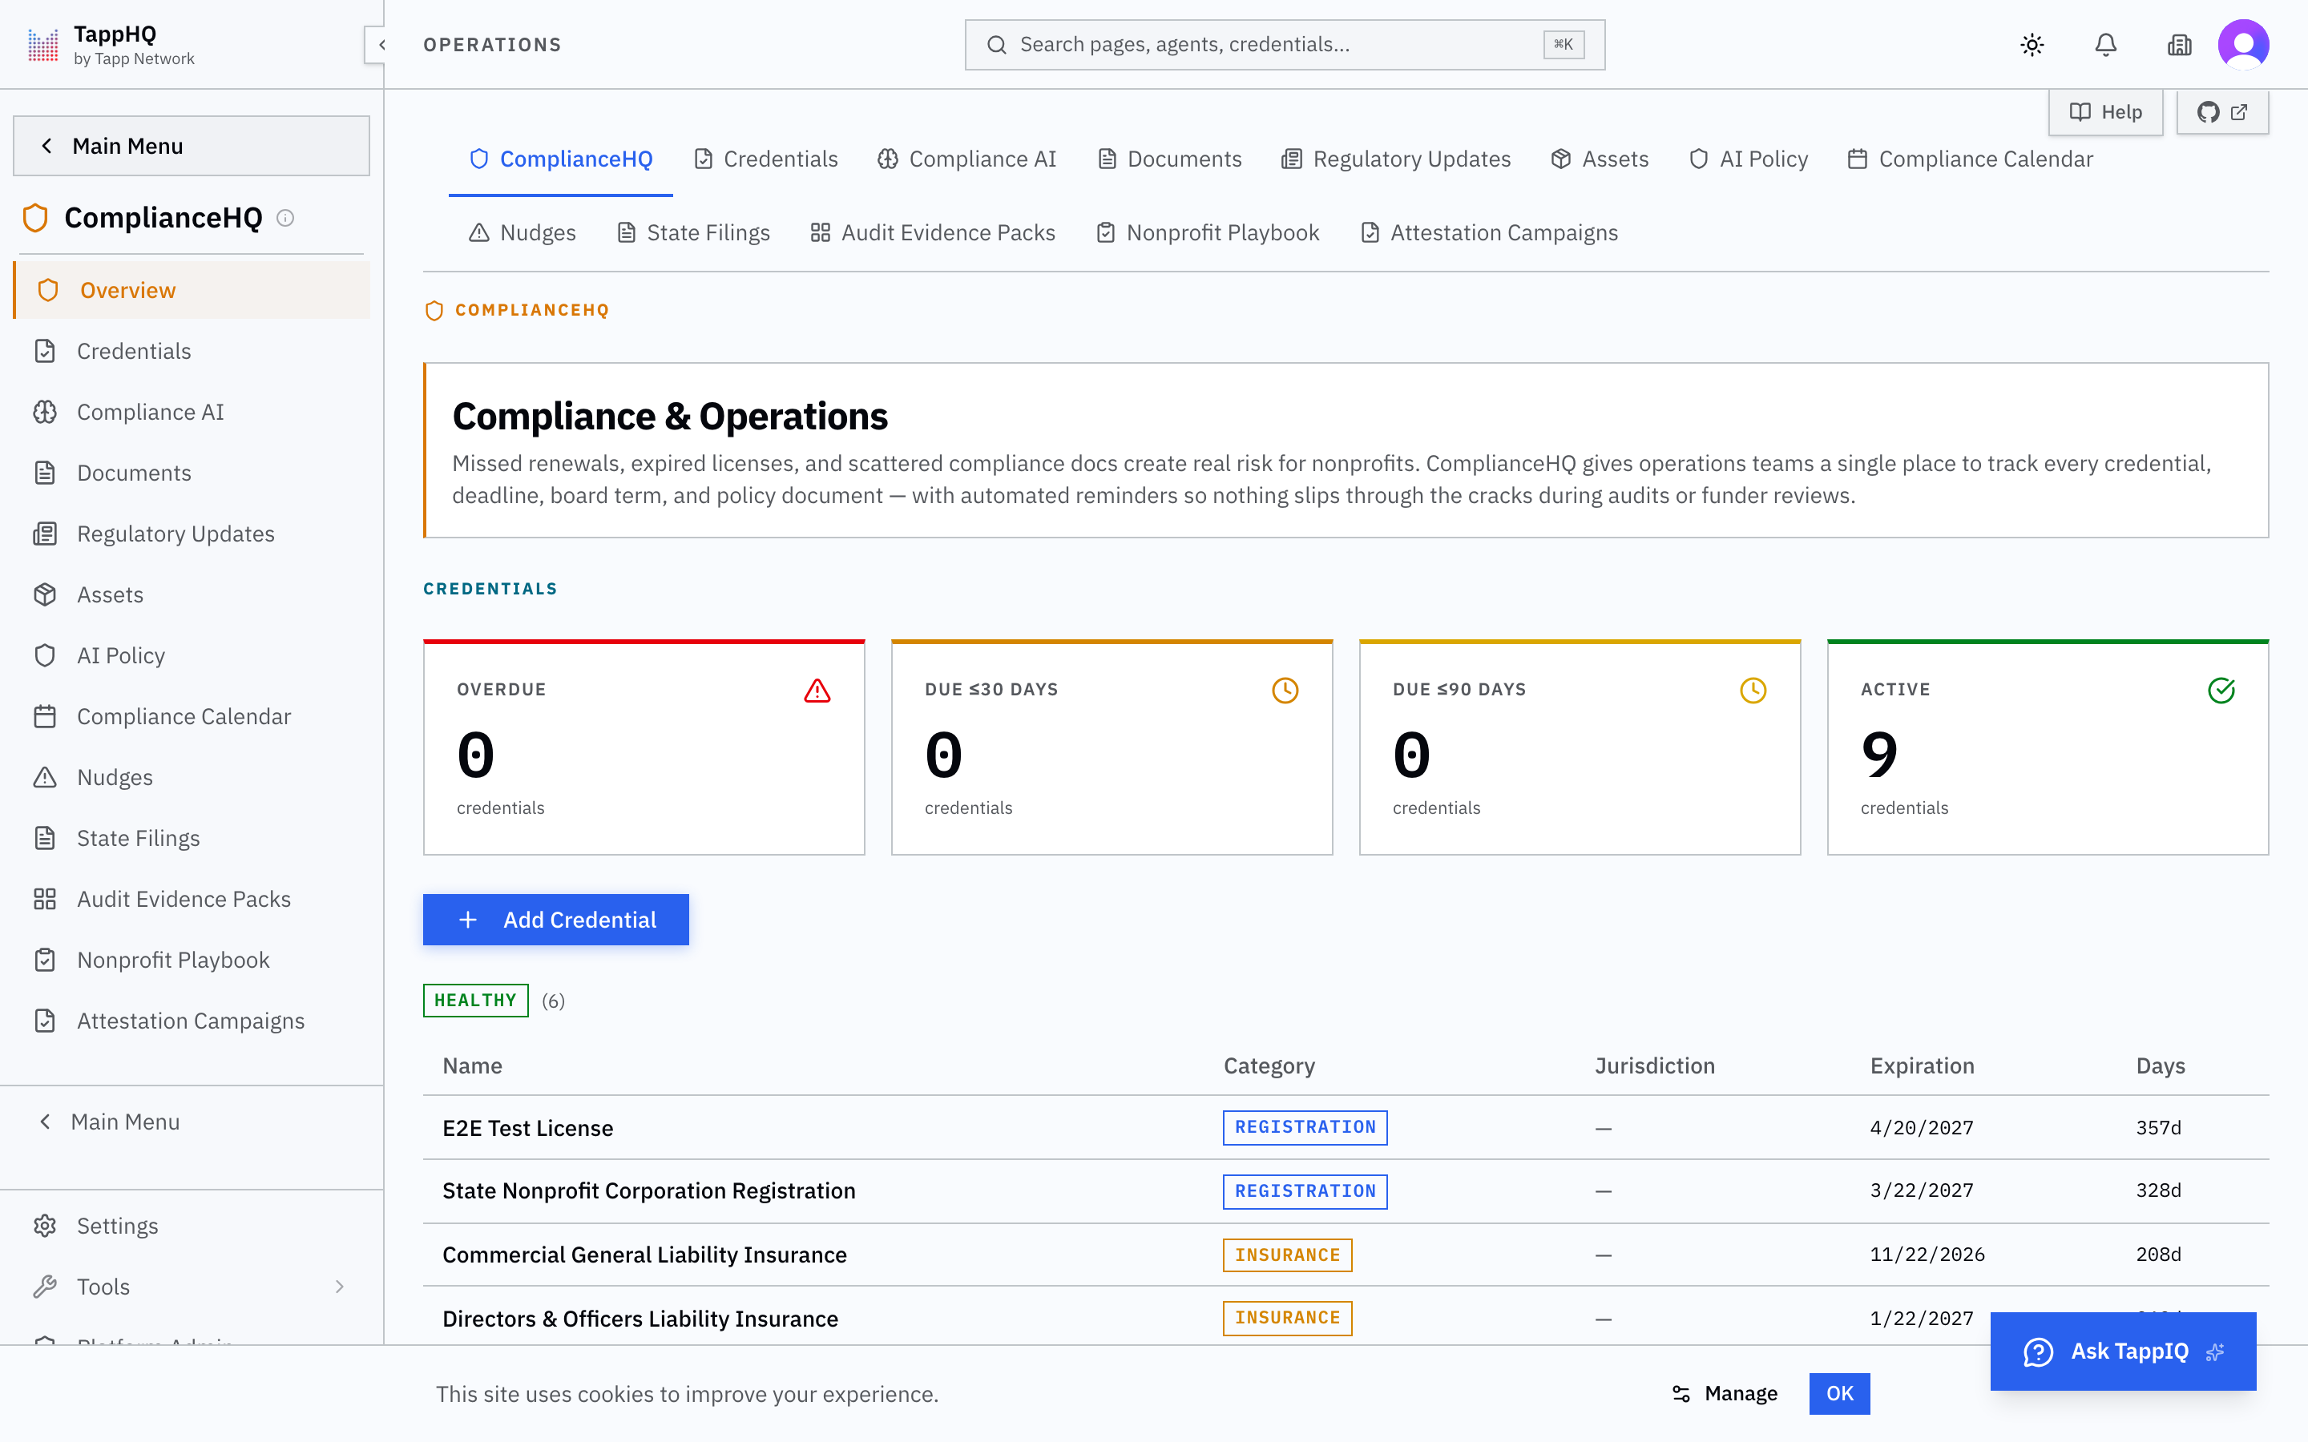This screenshot has width=2308, height=1442.
Task: Click the Nonprofit Playbook clipboard sidebar icon
Action: 45,961
